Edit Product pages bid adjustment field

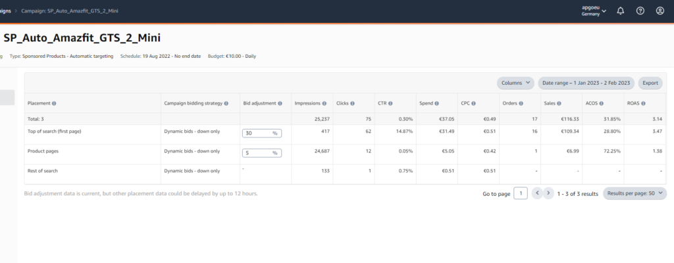click(262, 153)
